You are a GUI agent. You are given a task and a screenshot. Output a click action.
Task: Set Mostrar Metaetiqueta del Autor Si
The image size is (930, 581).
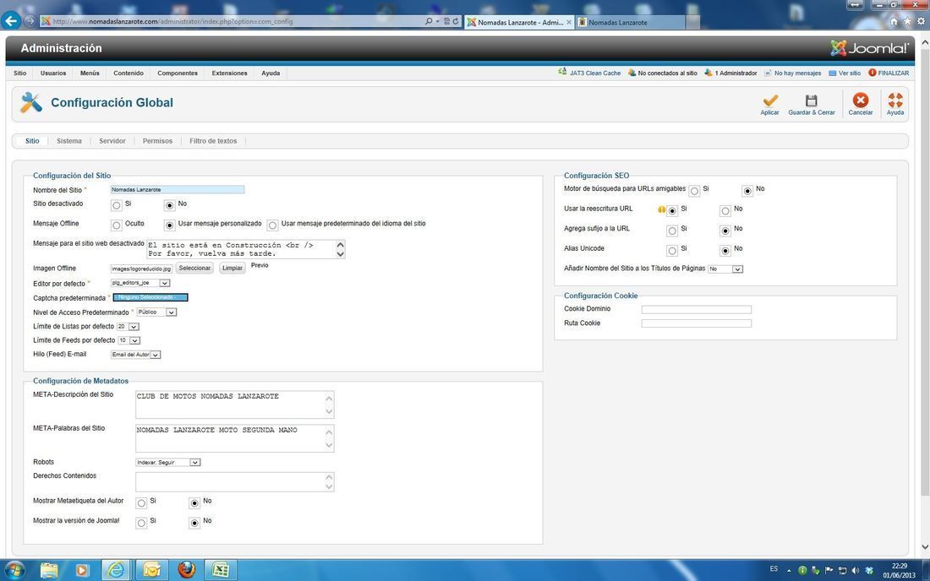[x=141, y=503]
